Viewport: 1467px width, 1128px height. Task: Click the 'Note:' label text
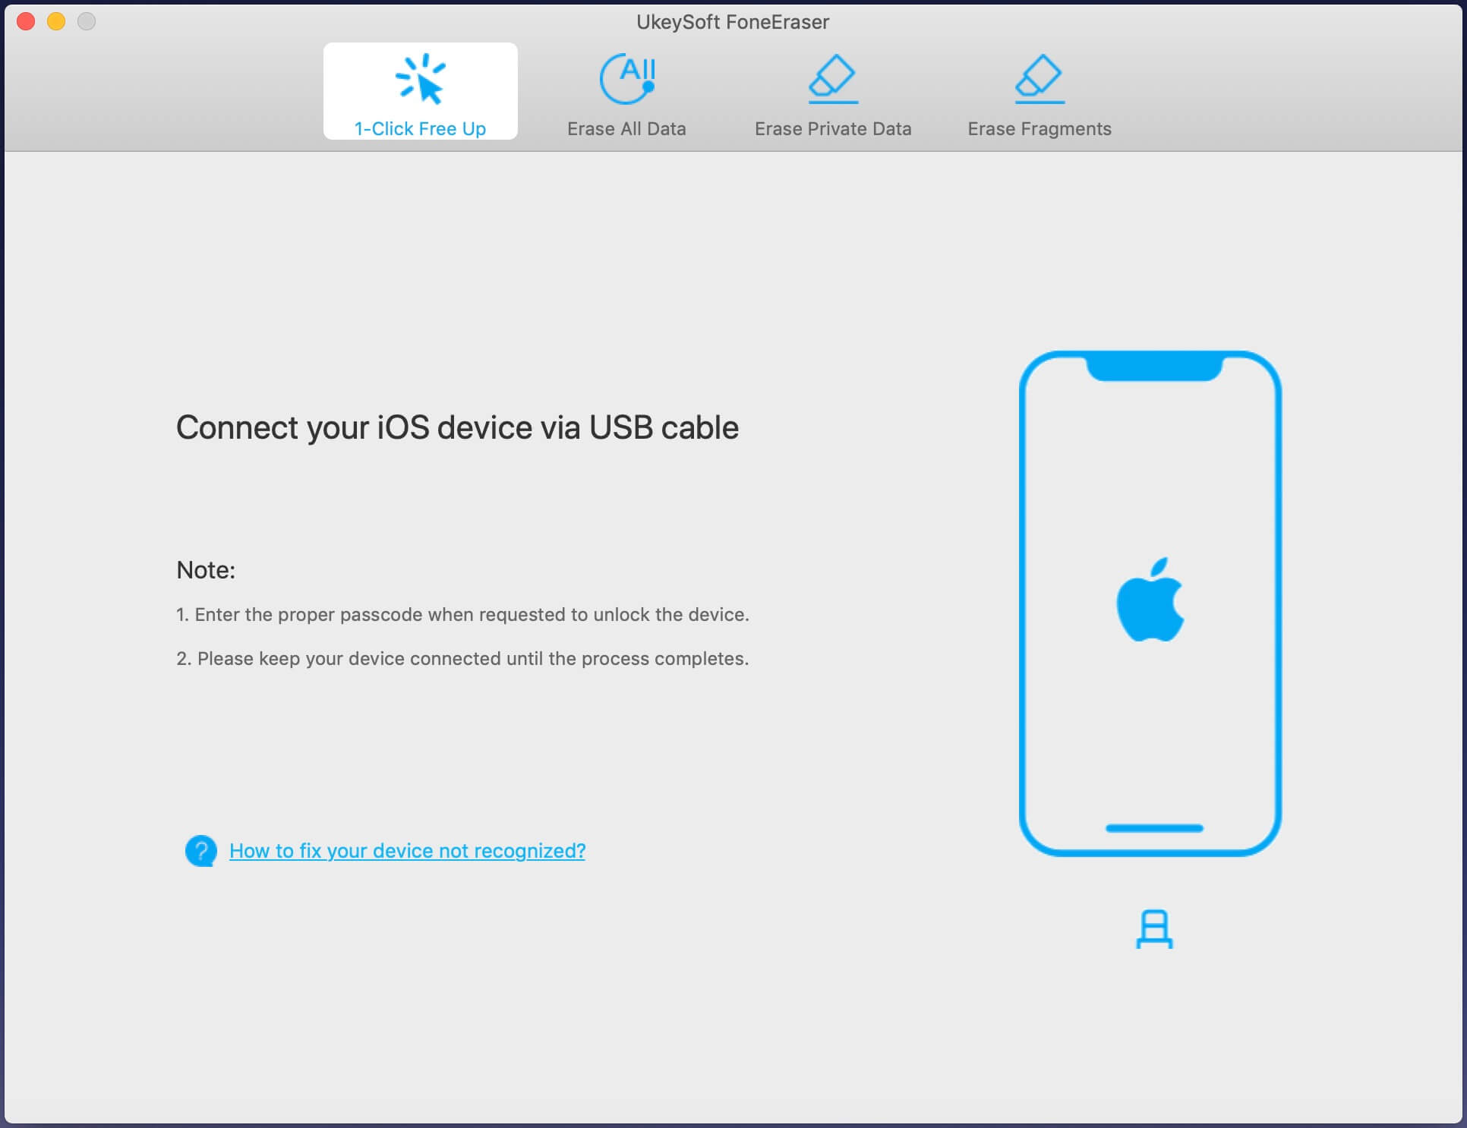(206, 570)
